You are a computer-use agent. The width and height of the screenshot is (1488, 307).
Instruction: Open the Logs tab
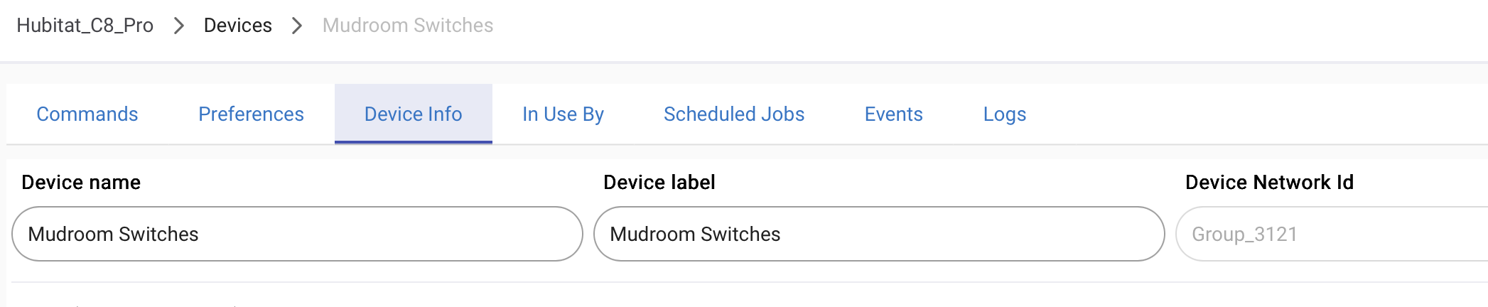(1004, 114)
